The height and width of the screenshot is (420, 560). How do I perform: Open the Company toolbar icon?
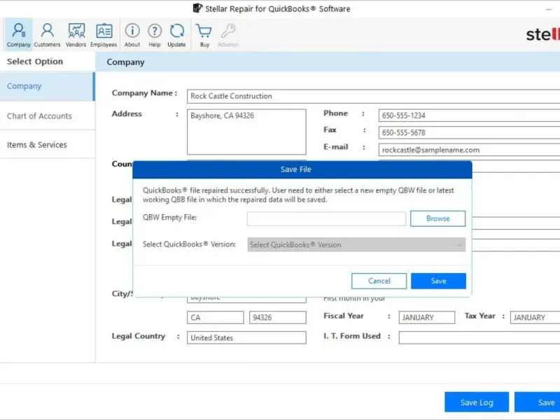click(18, 34)
